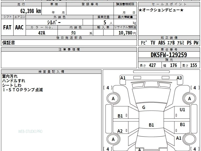201x151 pixels.
Task: Click the 走行 column header
Action: click(x=21, y=4)
